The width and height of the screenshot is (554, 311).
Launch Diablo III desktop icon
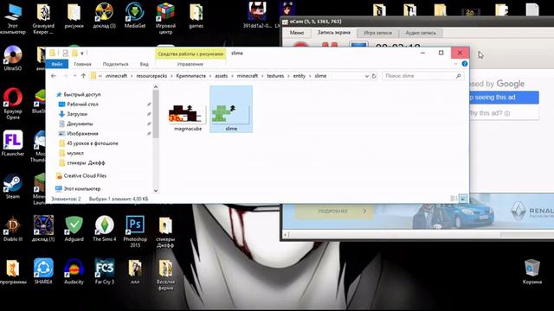13,228
